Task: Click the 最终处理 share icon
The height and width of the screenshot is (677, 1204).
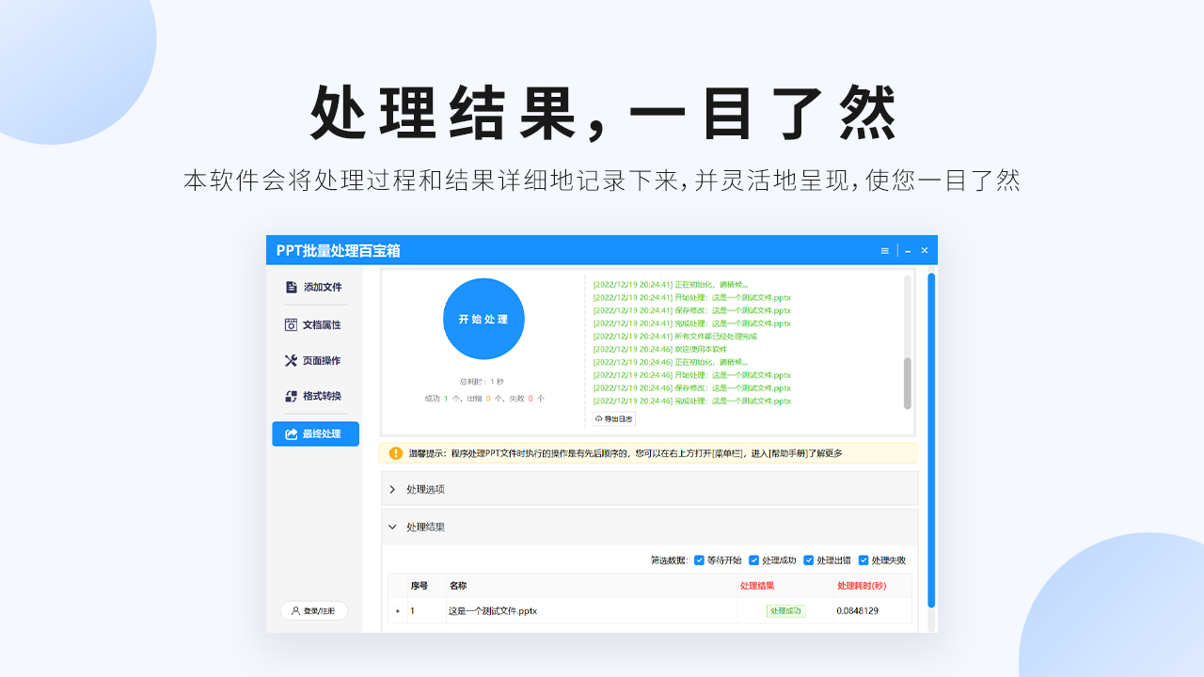Action: coord(291,433)
